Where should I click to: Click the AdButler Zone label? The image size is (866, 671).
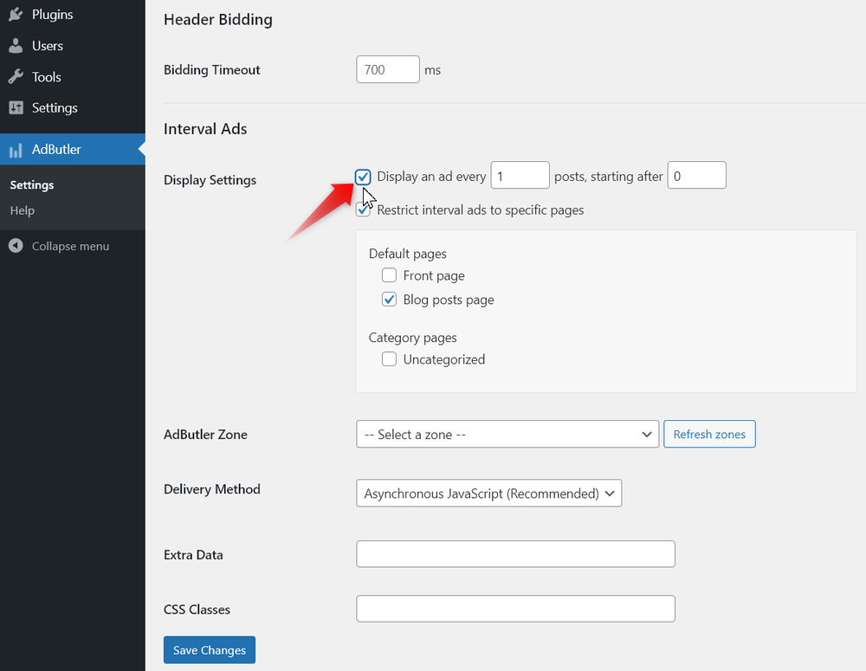point(205,435)
